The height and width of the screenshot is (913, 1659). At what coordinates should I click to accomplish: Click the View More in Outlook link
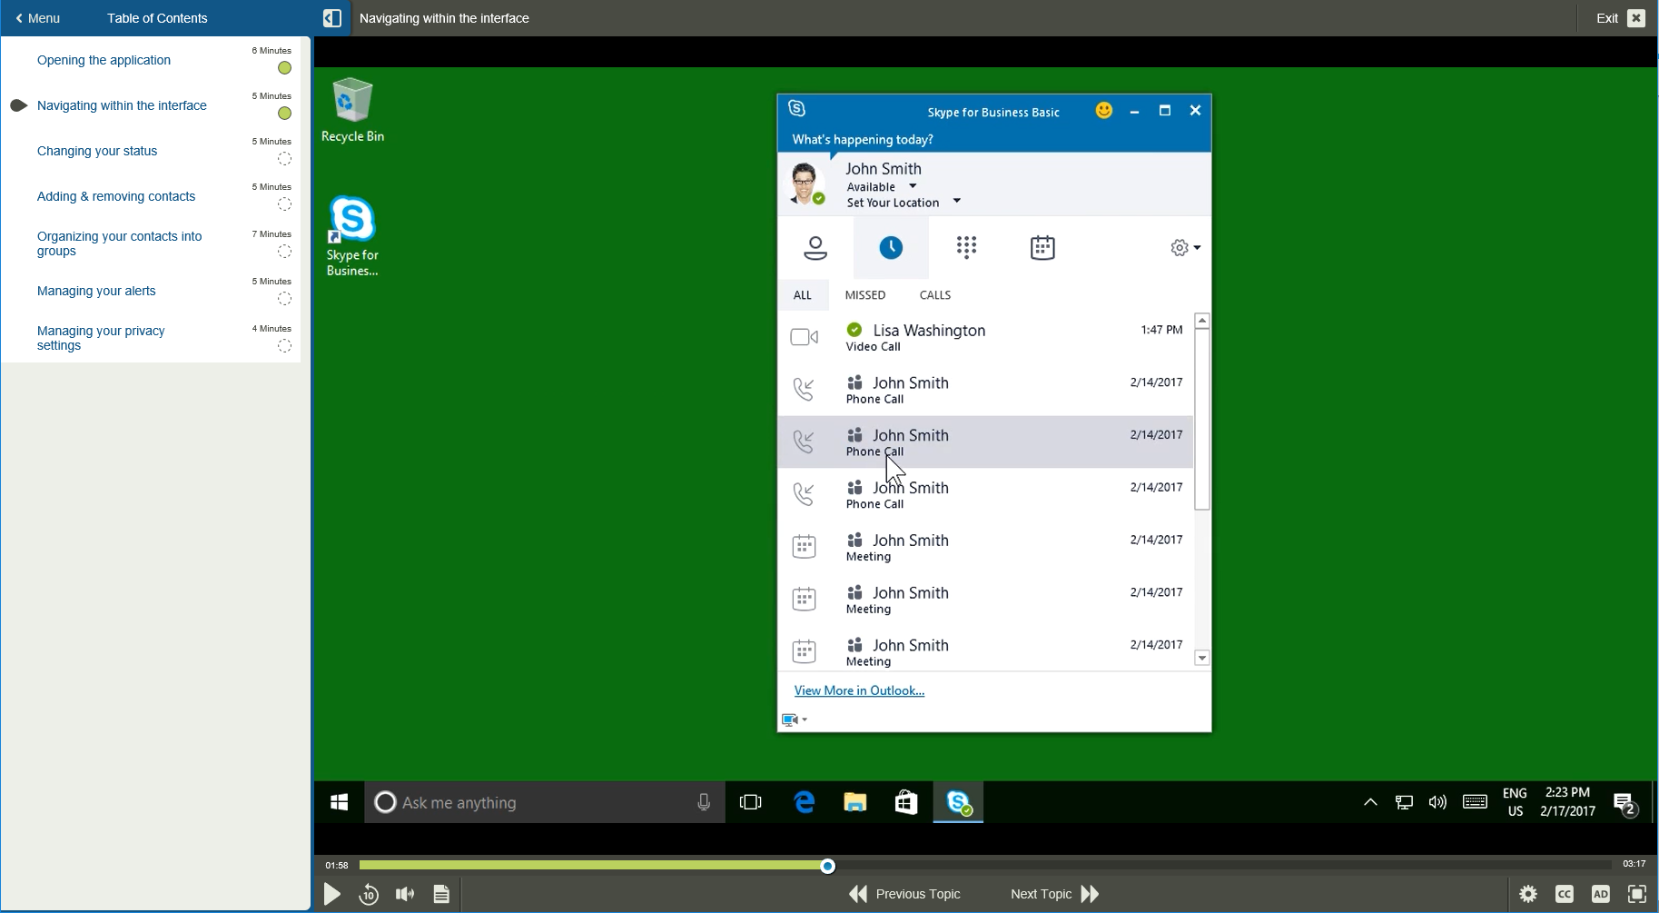[x=858, y=690]
